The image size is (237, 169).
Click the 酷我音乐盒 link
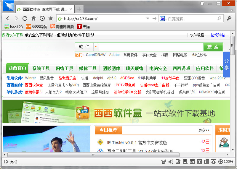click(x=67, y=78)
